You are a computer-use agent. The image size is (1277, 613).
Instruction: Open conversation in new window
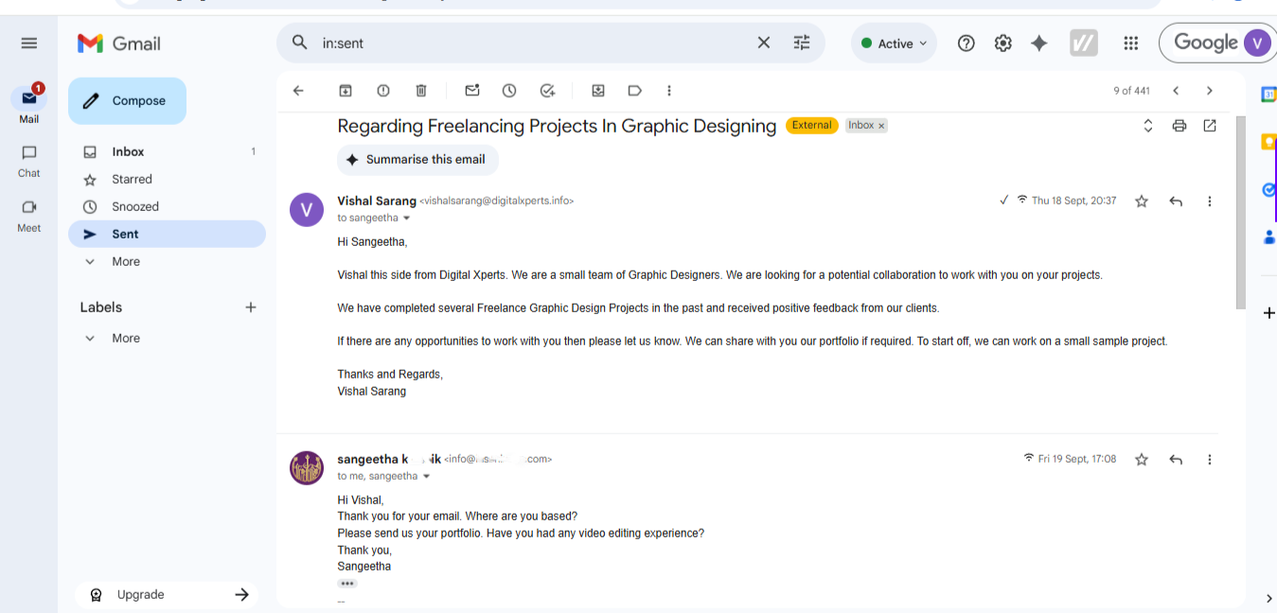[x=1210, y=126]
